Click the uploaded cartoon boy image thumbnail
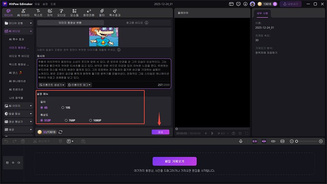 click(104, 37)
